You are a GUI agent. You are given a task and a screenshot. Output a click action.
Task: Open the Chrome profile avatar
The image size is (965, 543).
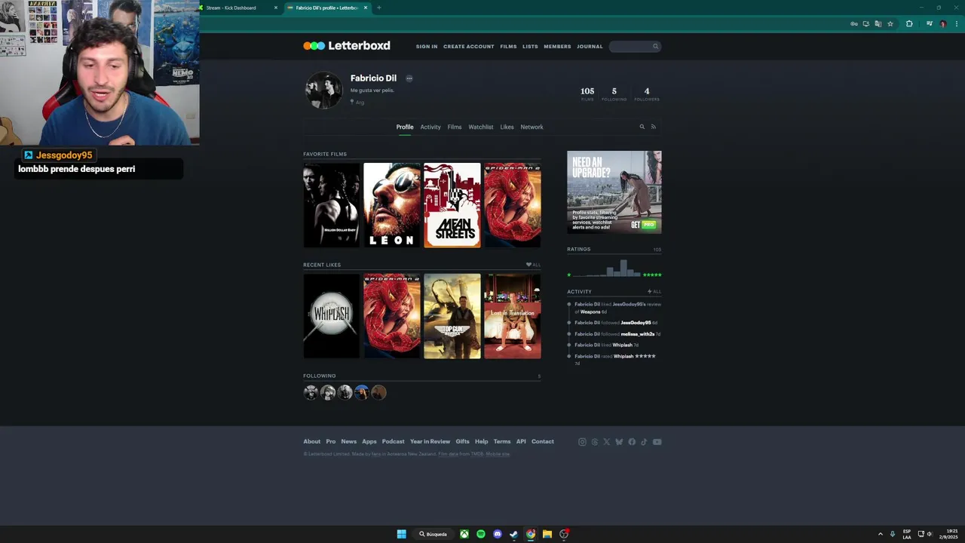(x=942, y=23)
